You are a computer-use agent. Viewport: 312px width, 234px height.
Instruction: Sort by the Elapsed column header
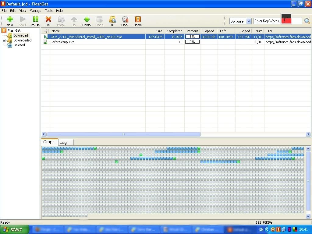(208, 31)
